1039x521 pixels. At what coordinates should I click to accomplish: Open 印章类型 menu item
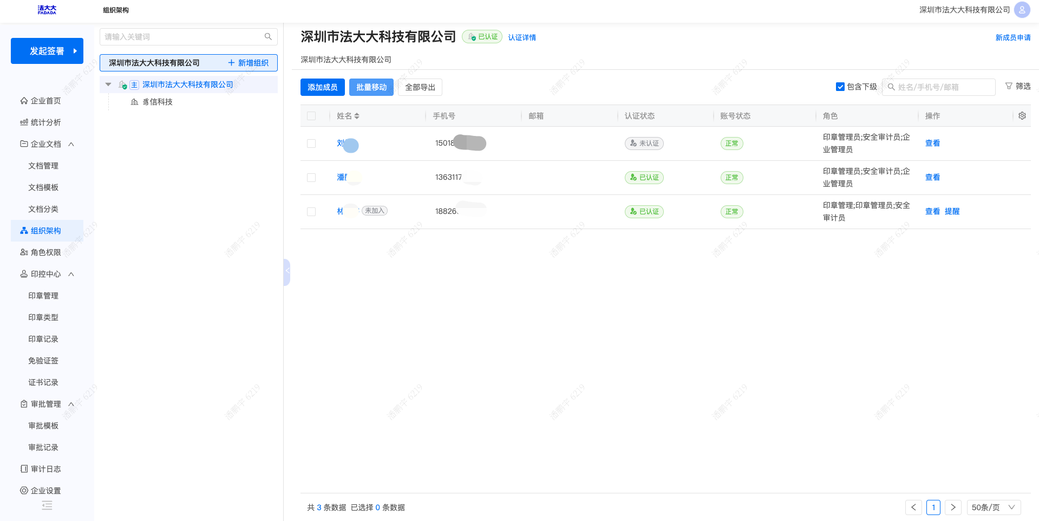click(43, 317)
